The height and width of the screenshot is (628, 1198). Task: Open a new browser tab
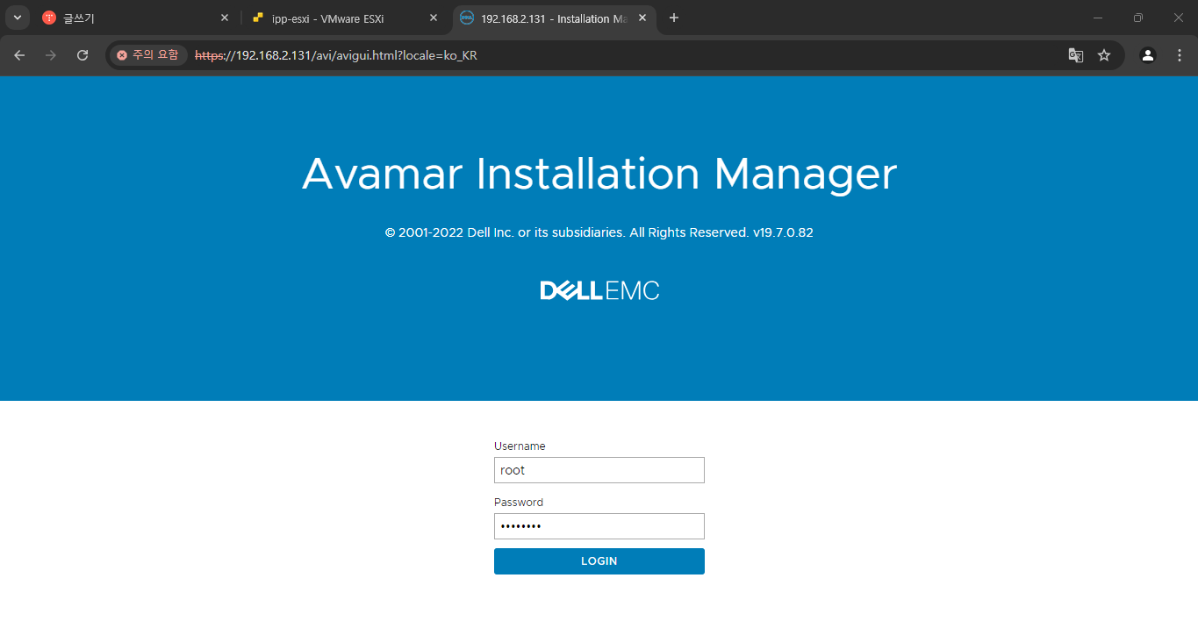coord(674,18)
